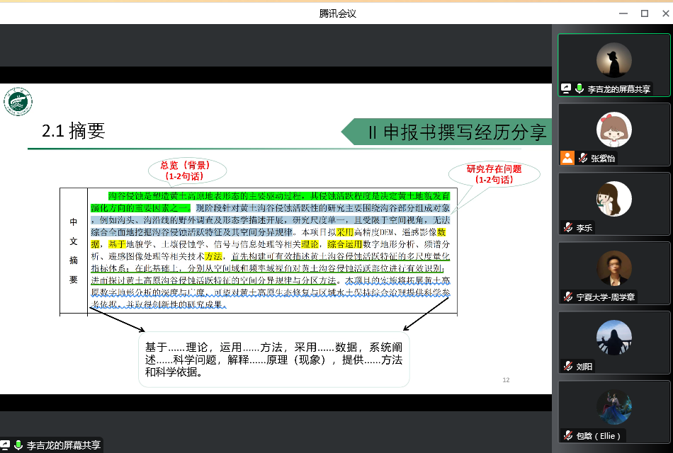Select 李乐's avatar thumbnail
673x453 pixels.
point(613,198)
